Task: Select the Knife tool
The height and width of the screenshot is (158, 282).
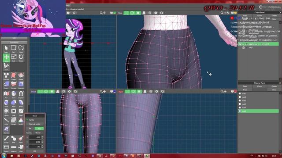Action: 6,121
